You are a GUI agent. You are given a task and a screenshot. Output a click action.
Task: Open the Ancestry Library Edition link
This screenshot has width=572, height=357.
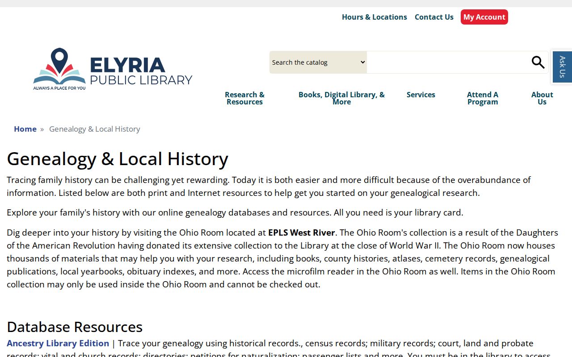pos(58,343)
